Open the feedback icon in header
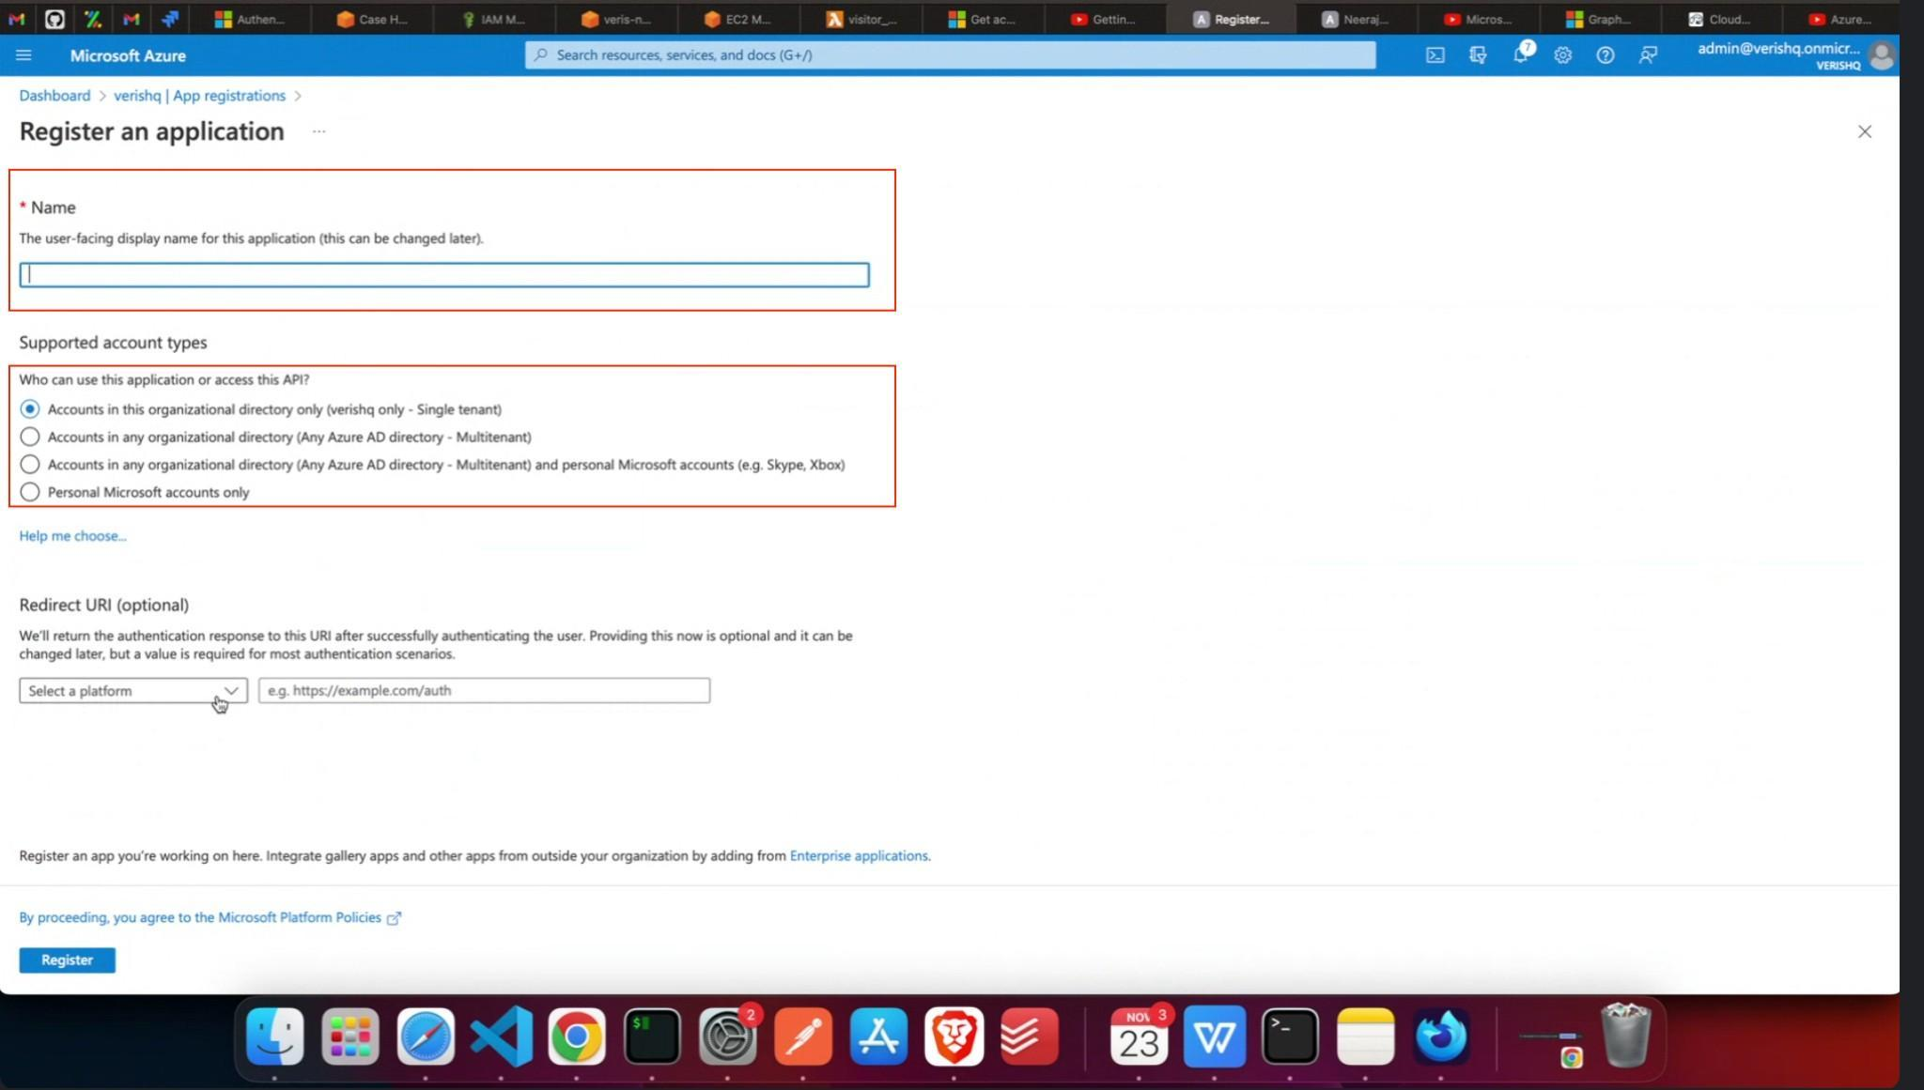 click(1648, 55)
